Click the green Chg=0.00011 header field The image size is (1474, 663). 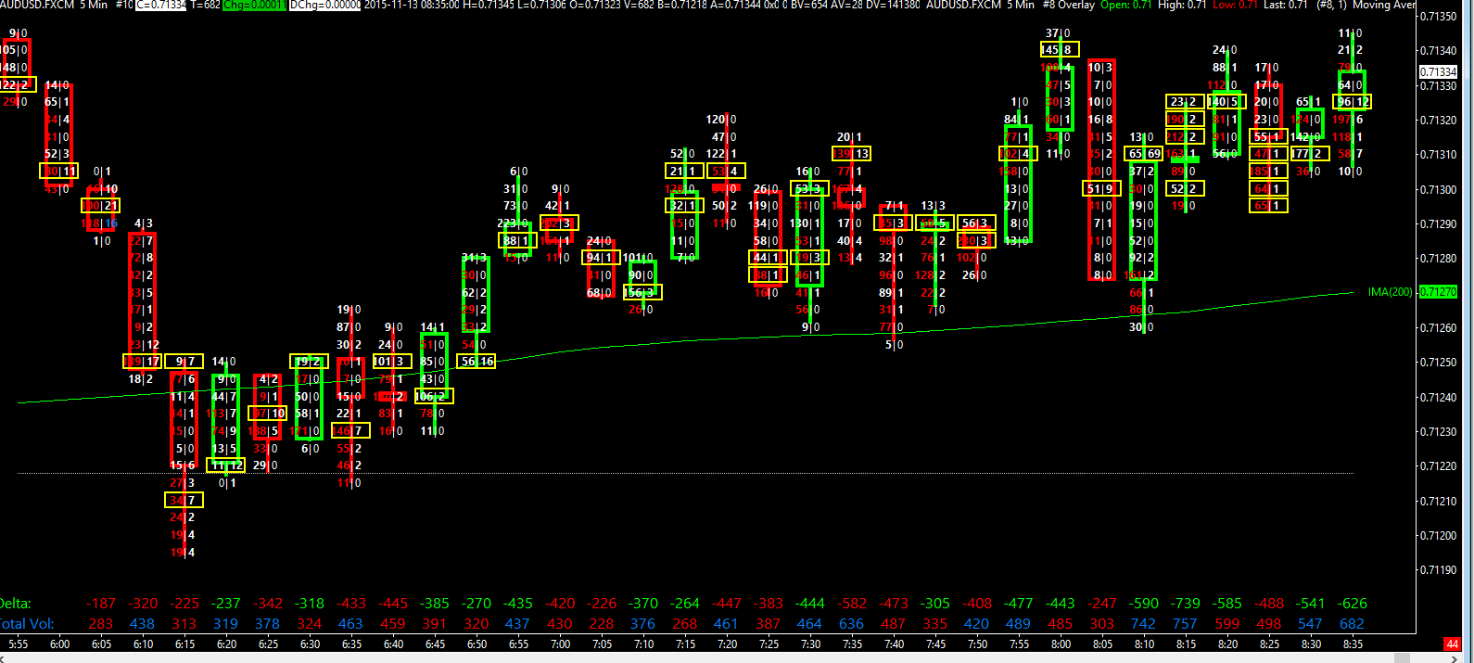pos(255,5)
